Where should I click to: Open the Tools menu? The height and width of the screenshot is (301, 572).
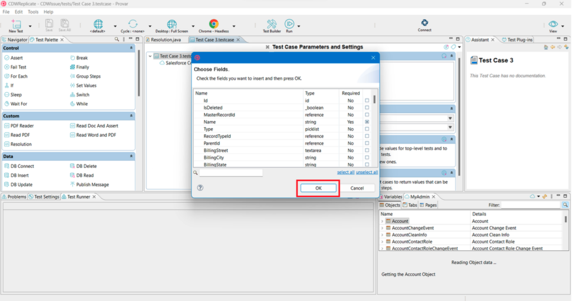33,12
